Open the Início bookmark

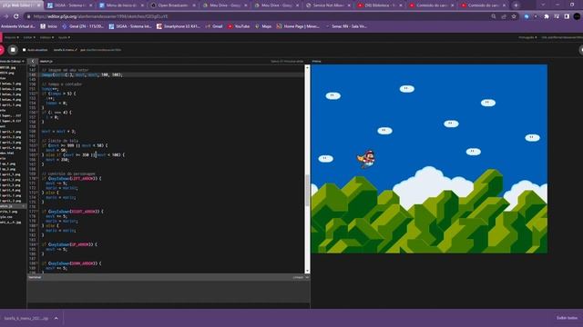48,26
